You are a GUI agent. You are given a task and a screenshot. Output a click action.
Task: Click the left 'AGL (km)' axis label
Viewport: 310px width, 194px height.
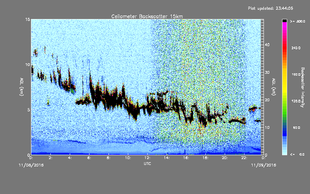[21, 87]
